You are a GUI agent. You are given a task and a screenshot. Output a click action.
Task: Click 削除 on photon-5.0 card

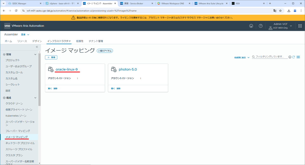click(118, 88)
